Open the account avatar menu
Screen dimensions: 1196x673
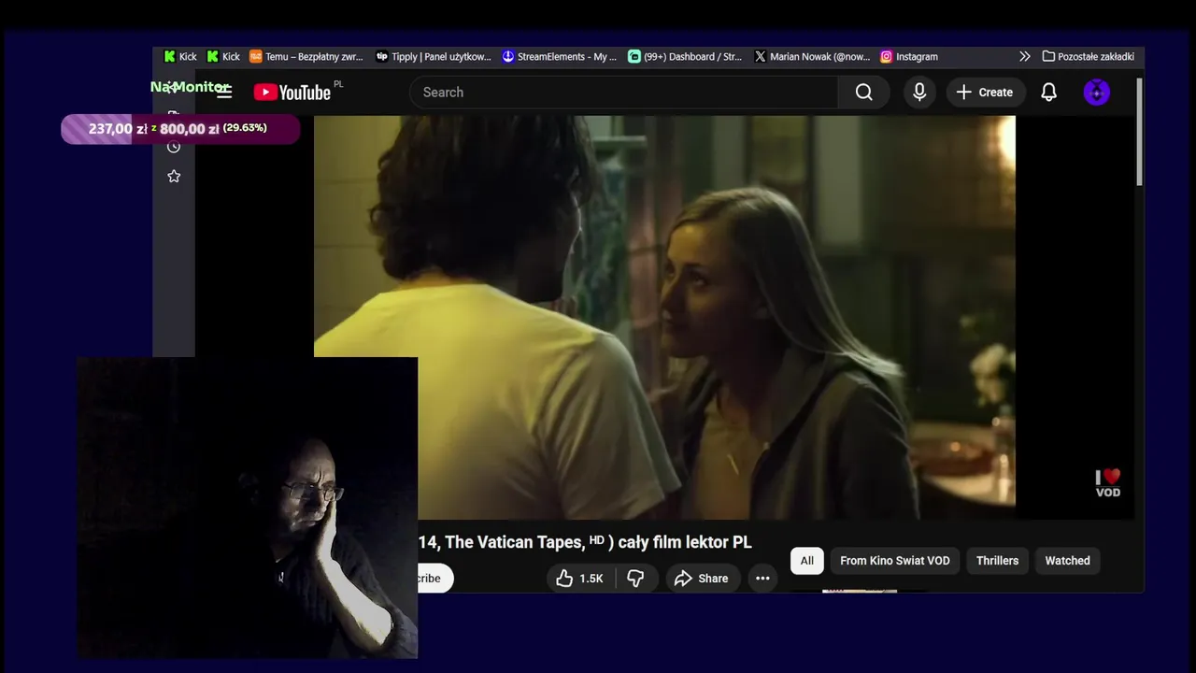(1096, 92)
